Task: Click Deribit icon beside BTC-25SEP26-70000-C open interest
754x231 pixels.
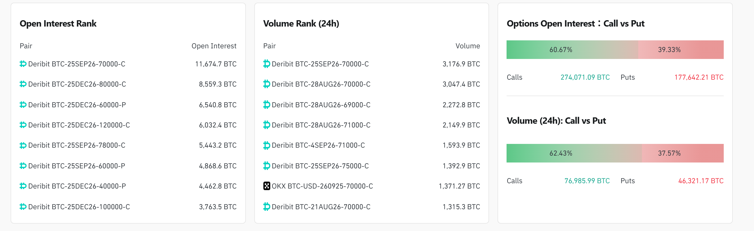Action: (23, 64)
